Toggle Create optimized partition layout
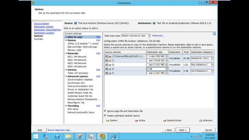This screenshot has height=140, width=249. pyautogui.click(x=105, y=115)
